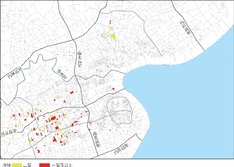Click the vertical road label north of 苏州河
The width and height of the screenshot is (234, 167).
click(x=80, y=59)
